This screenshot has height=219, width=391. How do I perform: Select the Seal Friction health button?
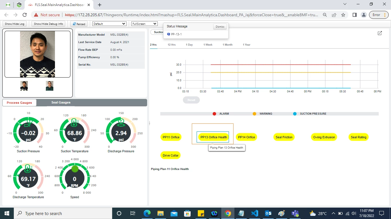tap(284, 137)
